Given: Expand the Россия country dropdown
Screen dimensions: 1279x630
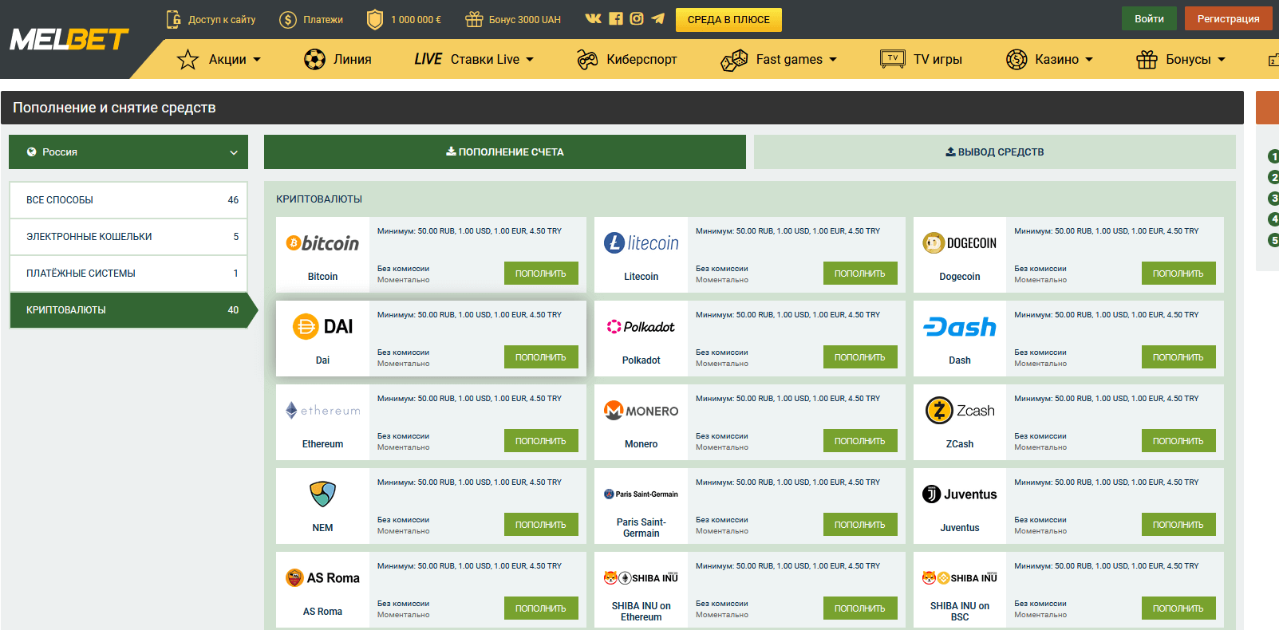Looking at the screenshot, I should 128,152.
